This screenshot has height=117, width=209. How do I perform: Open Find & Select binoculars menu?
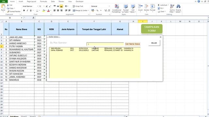point(178,8)
